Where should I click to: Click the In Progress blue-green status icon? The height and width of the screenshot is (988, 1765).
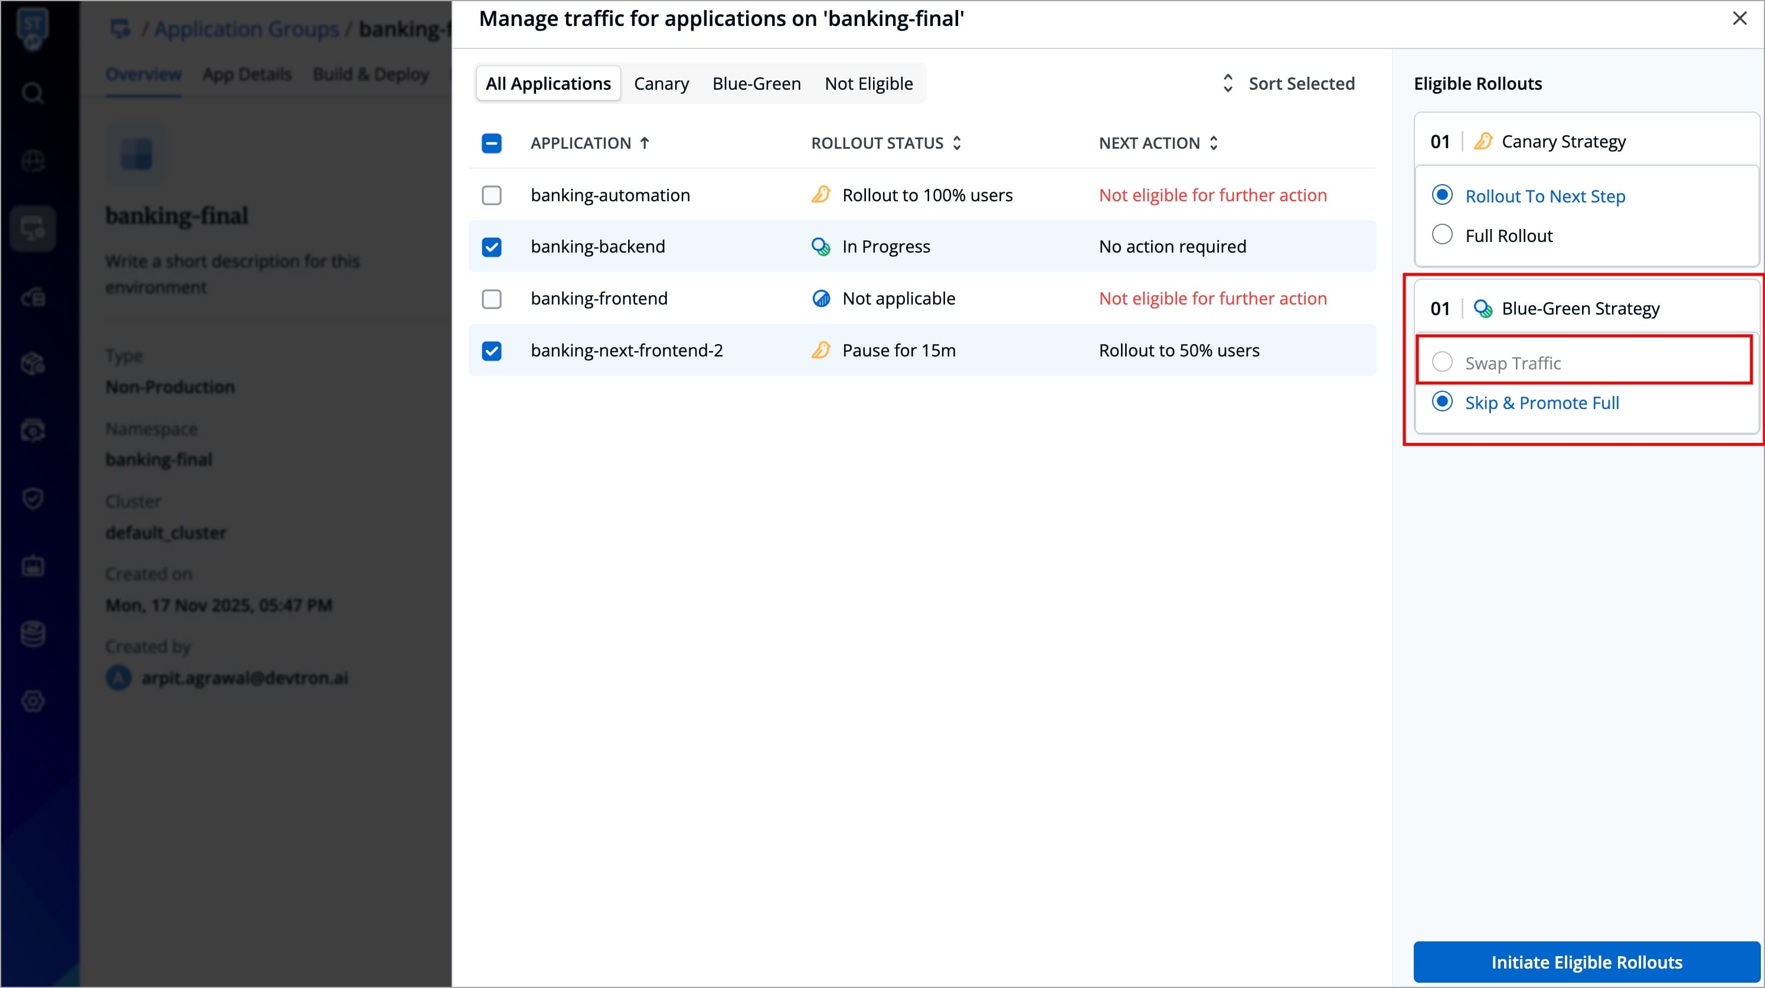pyautogui.click(x=820, y=247)
